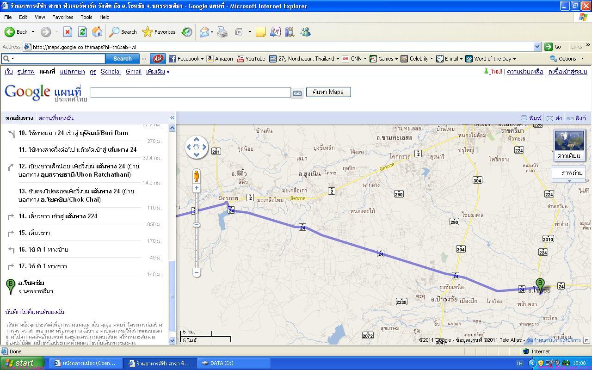Click the ลิงก์ link above map
This screenshot has height=370, width=592.
click(x=576, y=118)
